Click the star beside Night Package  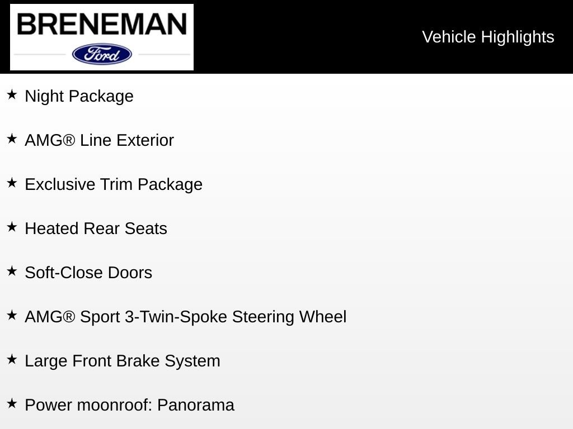click(12, 94)
